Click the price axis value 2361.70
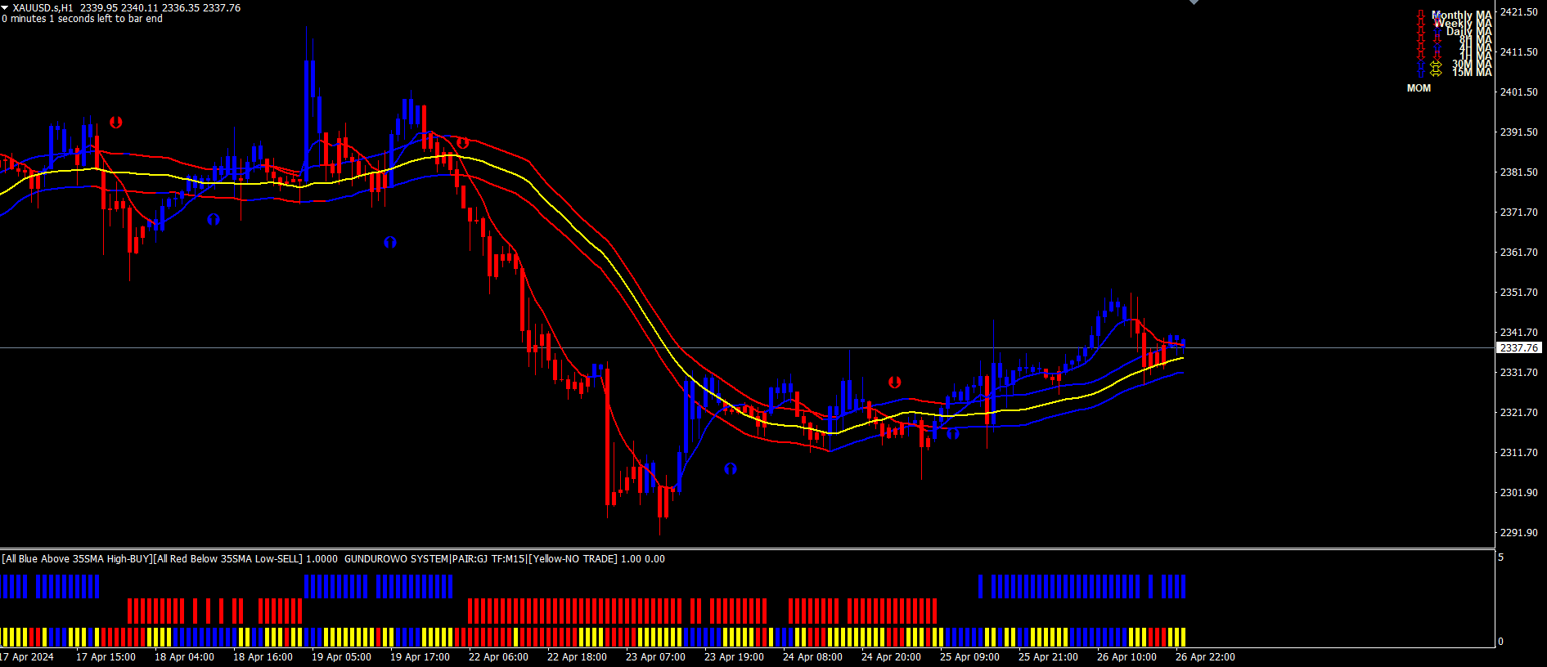Image resolution: width=1547 pixels, height=667 pixels. click(1518, 253)
